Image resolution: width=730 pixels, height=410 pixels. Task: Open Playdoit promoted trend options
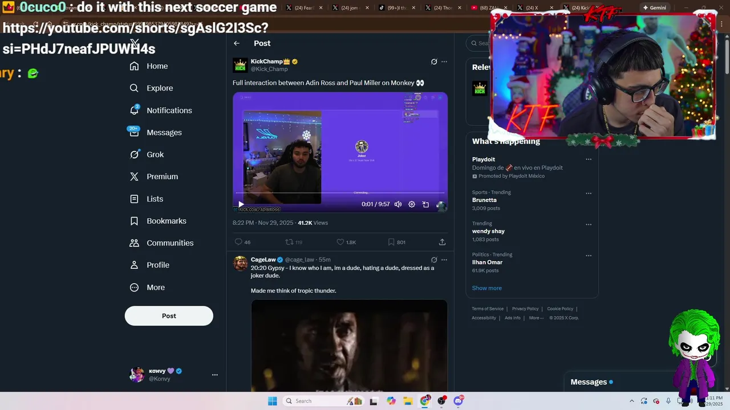[589, 159]
